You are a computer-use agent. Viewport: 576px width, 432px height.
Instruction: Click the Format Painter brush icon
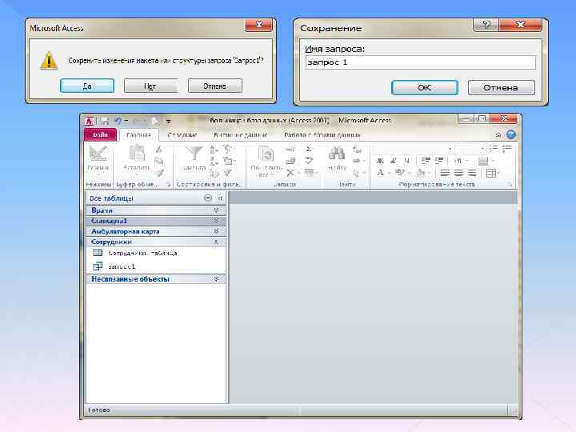click(x=159, y=173)
